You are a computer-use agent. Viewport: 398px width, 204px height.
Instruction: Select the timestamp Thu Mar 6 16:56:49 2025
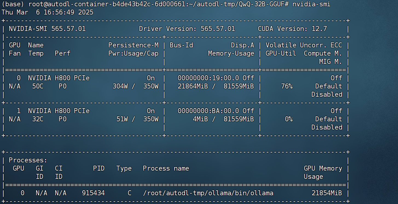[47, 12]
